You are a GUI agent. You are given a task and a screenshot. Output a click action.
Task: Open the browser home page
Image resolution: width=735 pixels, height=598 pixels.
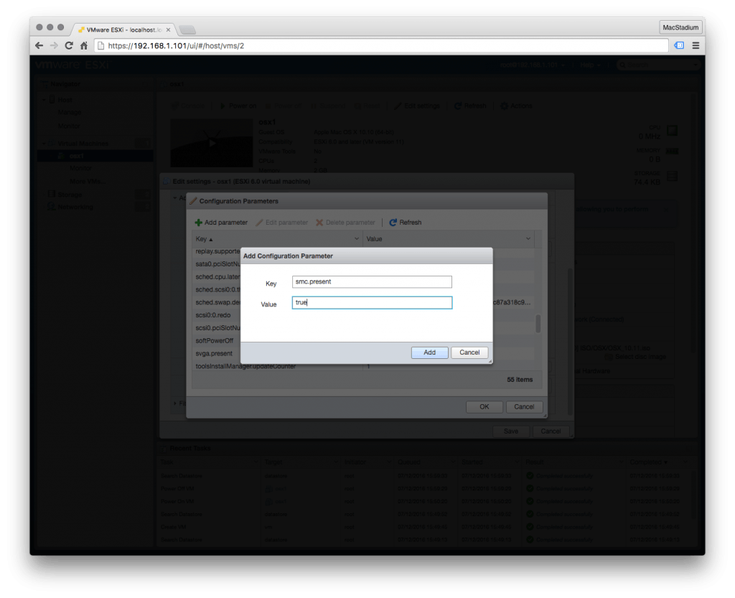coord(84,45)
